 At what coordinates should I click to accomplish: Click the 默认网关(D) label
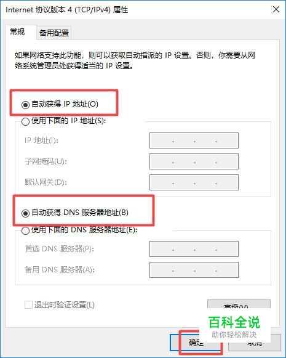coord(46,182)
